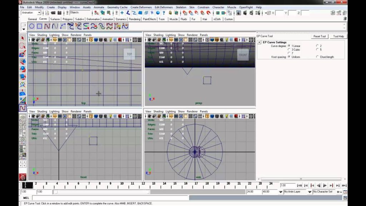Open the Objects selection mask dropdown
The image size is (366, 206).
[x=80, y=13]
